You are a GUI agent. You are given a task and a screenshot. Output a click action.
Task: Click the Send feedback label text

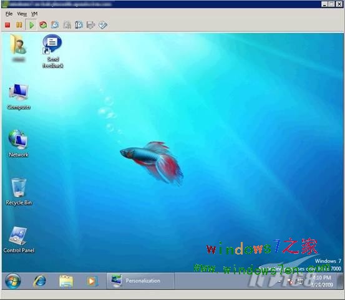click(53, 62)
